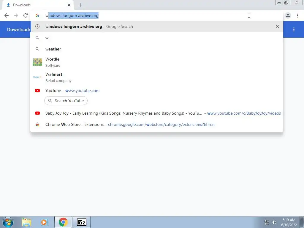Open a new tab with the plus button
Viewport: 304px width, 228px height.
(80, 5)
